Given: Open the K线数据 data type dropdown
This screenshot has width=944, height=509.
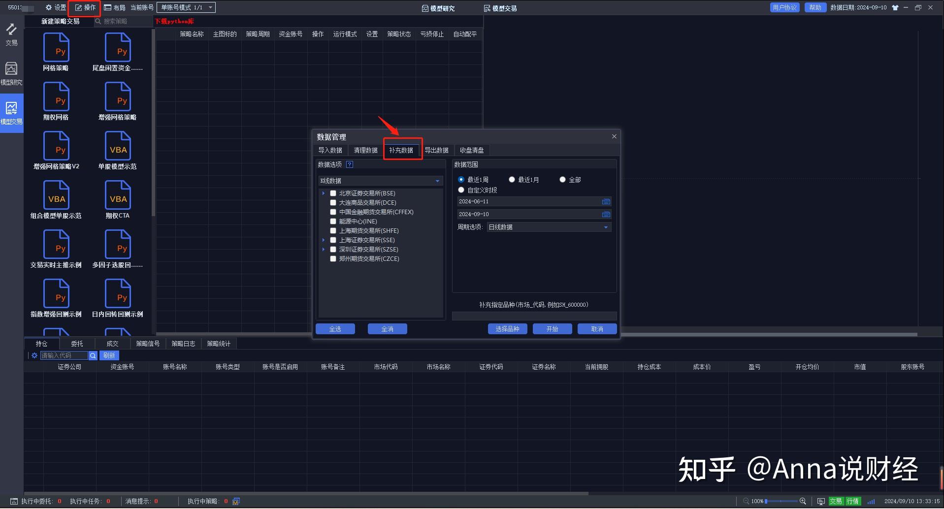Looking at the screenshot, I should coord(436,180).
